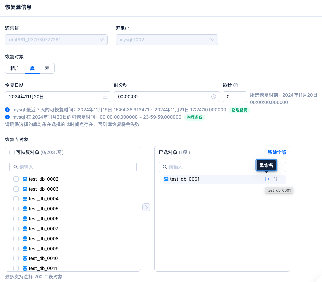Screen dimensions: 322x282
Task: Check the test_db_0004 checkbox
Action: click(x=16, y=199)
